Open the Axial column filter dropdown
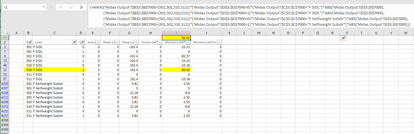 tap(97, 42)
